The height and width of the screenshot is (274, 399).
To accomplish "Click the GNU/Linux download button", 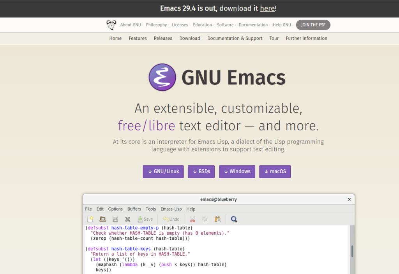I will (163, 172).
